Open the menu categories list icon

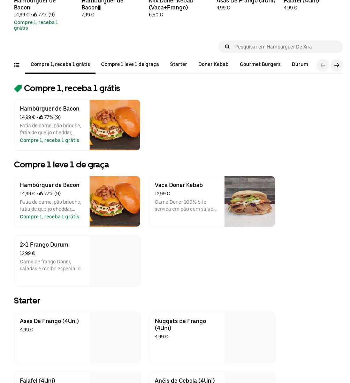pyautogui.click(x=17, y=65)
